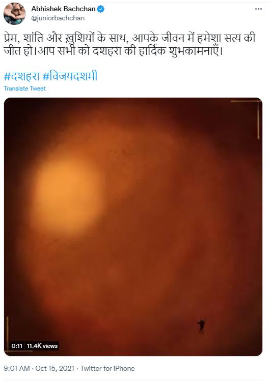Click the dark silhouette figure in the video
This screenshot has height=382, width=270.
(201, 326)
